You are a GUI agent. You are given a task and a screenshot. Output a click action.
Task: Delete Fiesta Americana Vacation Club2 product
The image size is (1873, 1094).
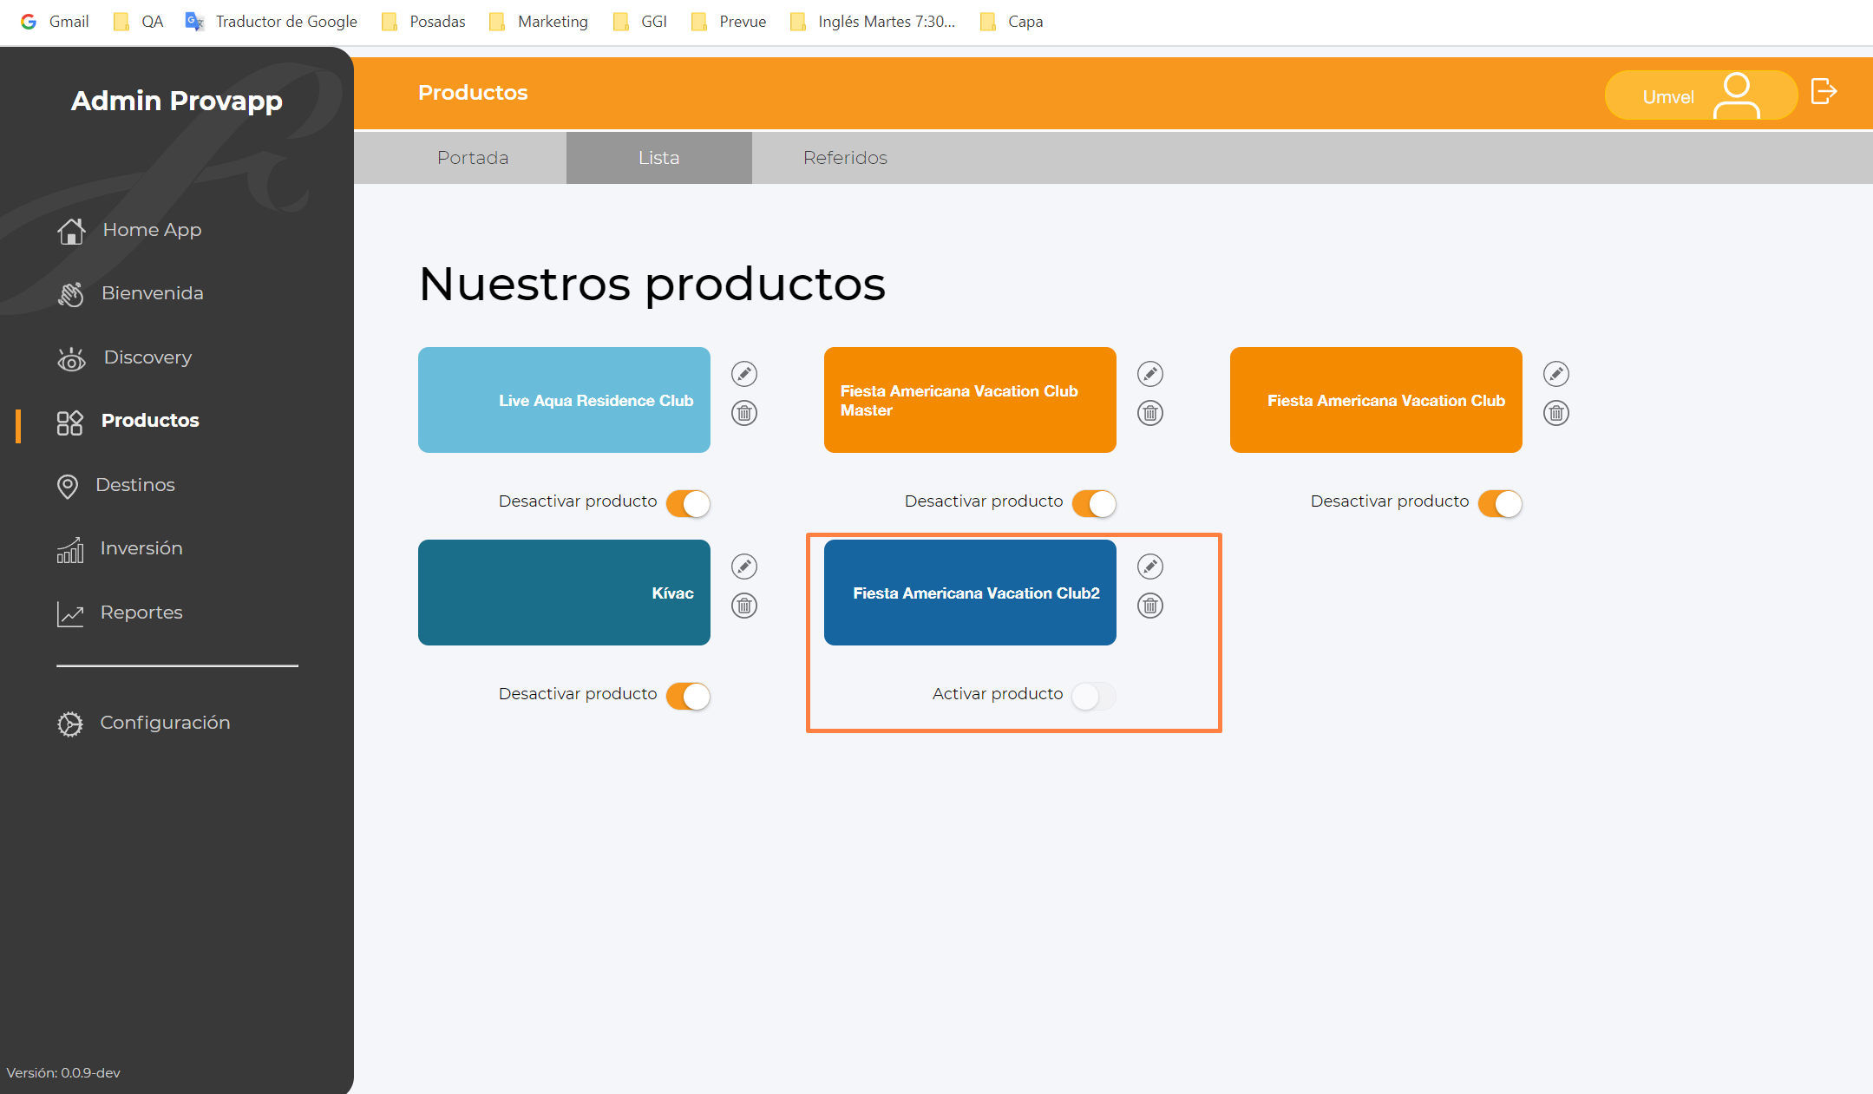[1150, 606]
